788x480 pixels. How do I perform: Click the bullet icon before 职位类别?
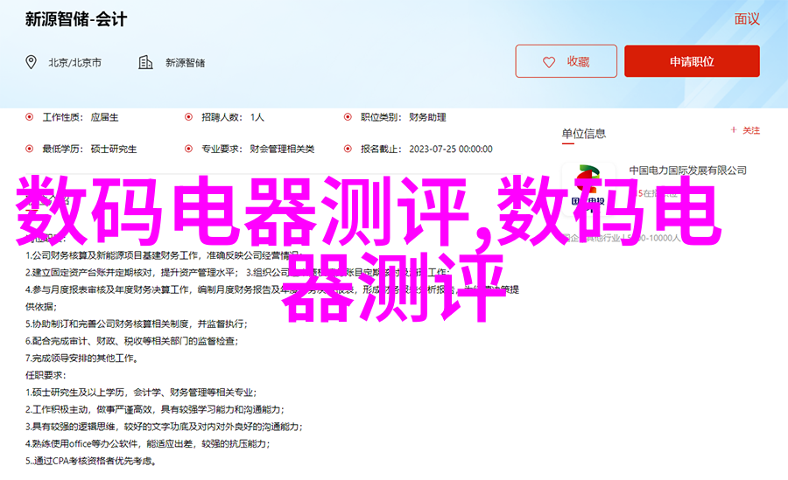[x=348, y=117]
